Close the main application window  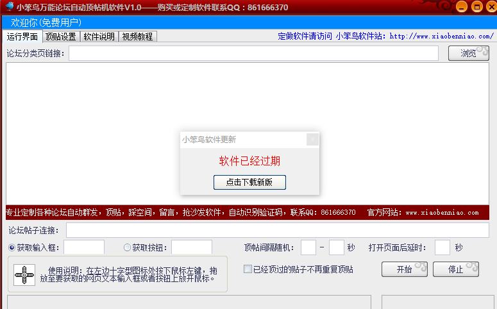[492, 6]
